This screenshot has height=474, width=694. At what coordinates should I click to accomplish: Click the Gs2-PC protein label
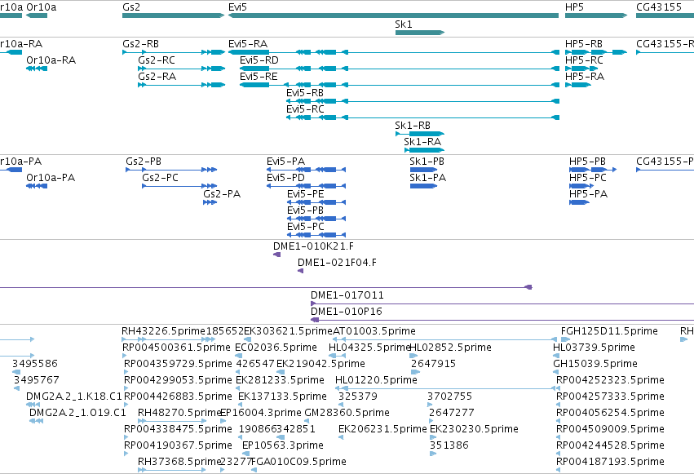tap(160, 178)
